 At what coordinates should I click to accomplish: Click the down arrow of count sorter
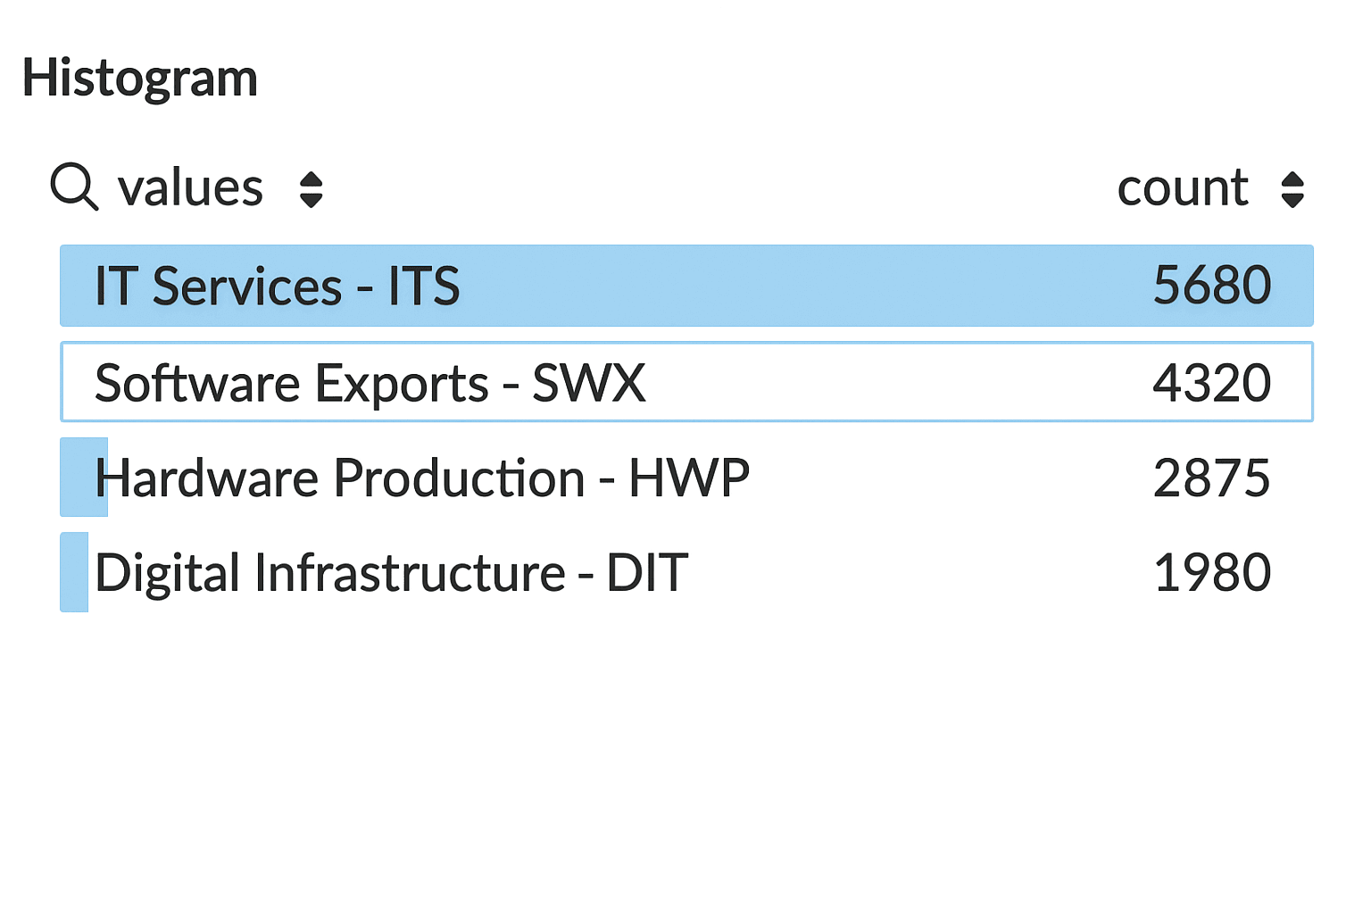[x=1292, y=200]
